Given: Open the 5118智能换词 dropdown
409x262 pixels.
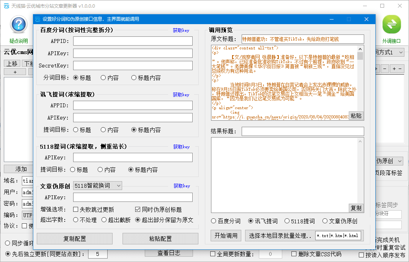Looking at the screenshot, I should tap(98, 185).
